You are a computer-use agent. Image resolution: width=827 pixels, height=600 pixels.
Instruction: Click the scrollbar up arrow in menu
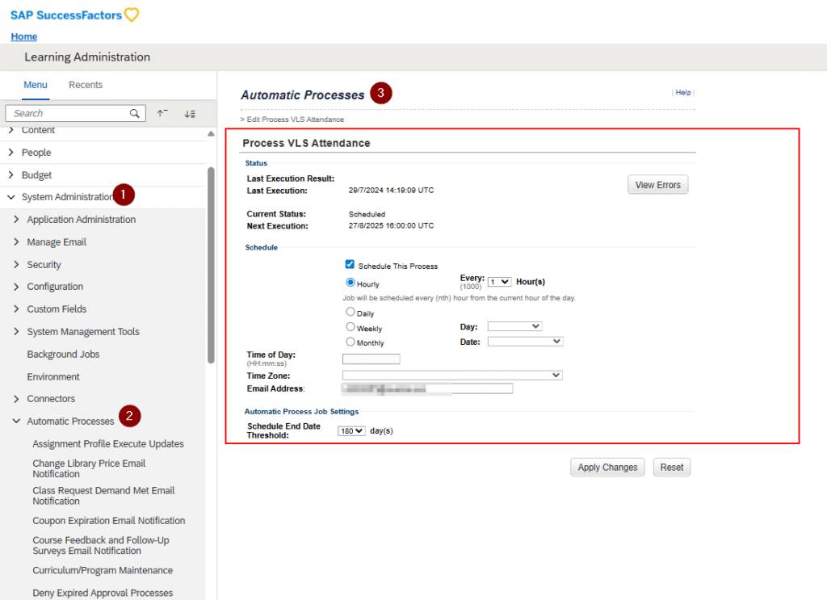211,134
